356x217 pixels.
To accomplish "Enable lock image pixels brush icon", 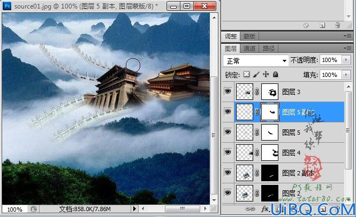I will pos(256,74).
